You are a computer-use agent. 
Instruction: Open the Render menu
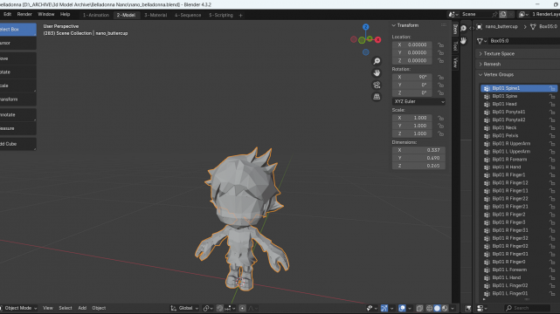coord(24,14)
